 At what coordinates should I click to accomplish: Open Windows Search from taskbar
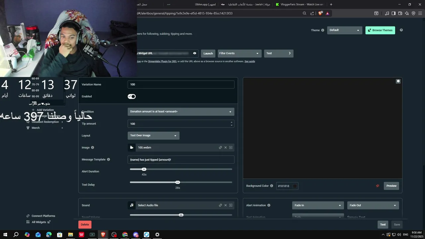tap(16, 234)
